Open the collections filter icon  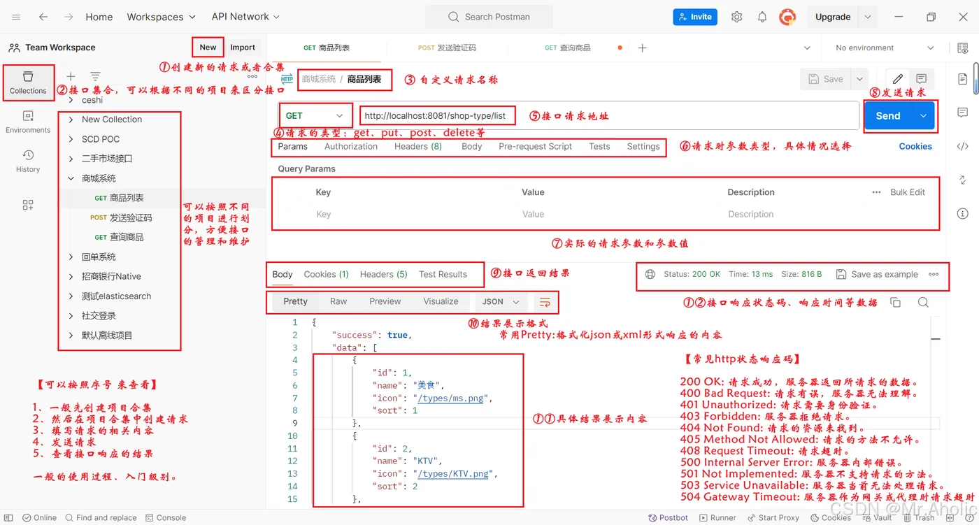click(x=95, y=76)
